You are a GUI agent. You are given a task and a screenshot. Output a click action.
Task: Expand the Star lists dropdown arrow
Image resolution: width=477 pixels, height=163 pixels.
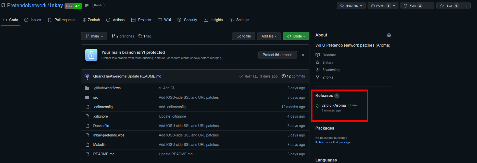tap(466, 6)
